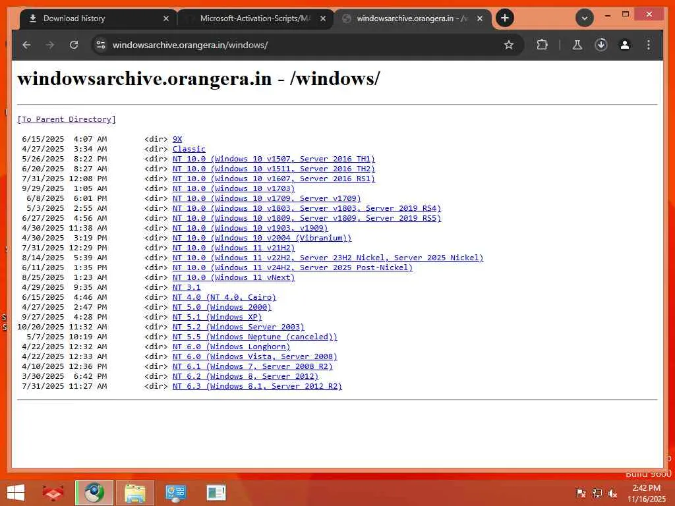
Task: Open the Chrome three-dot menu
Action: (649, 45)
